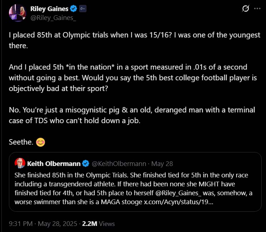Open the three-dot More options menu

257,9
